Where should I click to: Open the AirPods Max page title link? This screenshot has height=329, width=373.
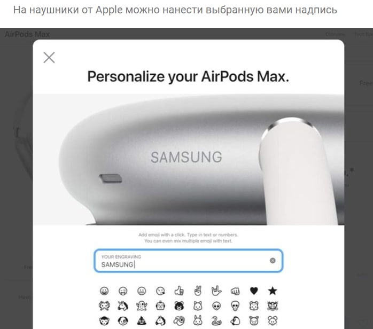pos(27,34)
